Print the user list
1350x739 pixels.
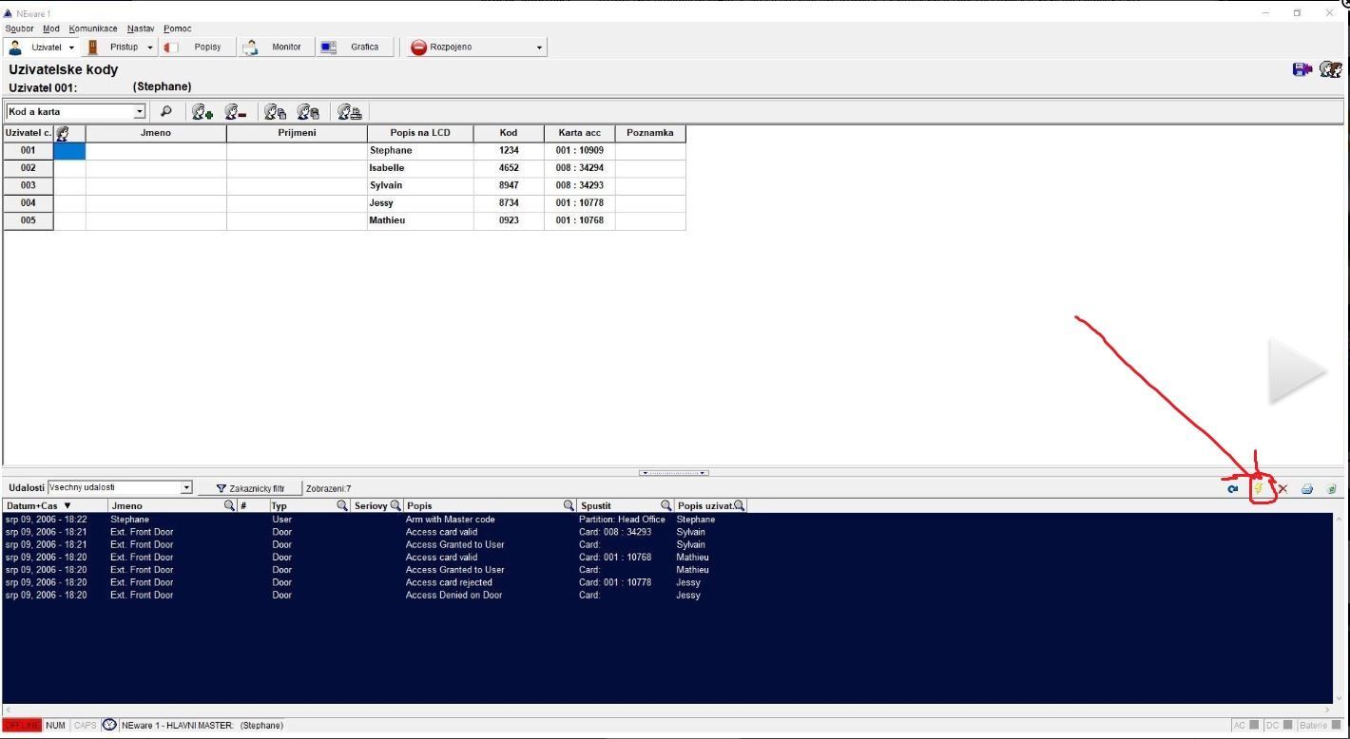tap(350, 111)
